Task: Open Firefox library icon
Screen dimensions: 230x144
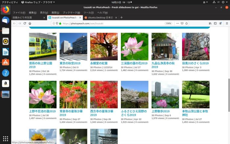Action: coord(210,23)
